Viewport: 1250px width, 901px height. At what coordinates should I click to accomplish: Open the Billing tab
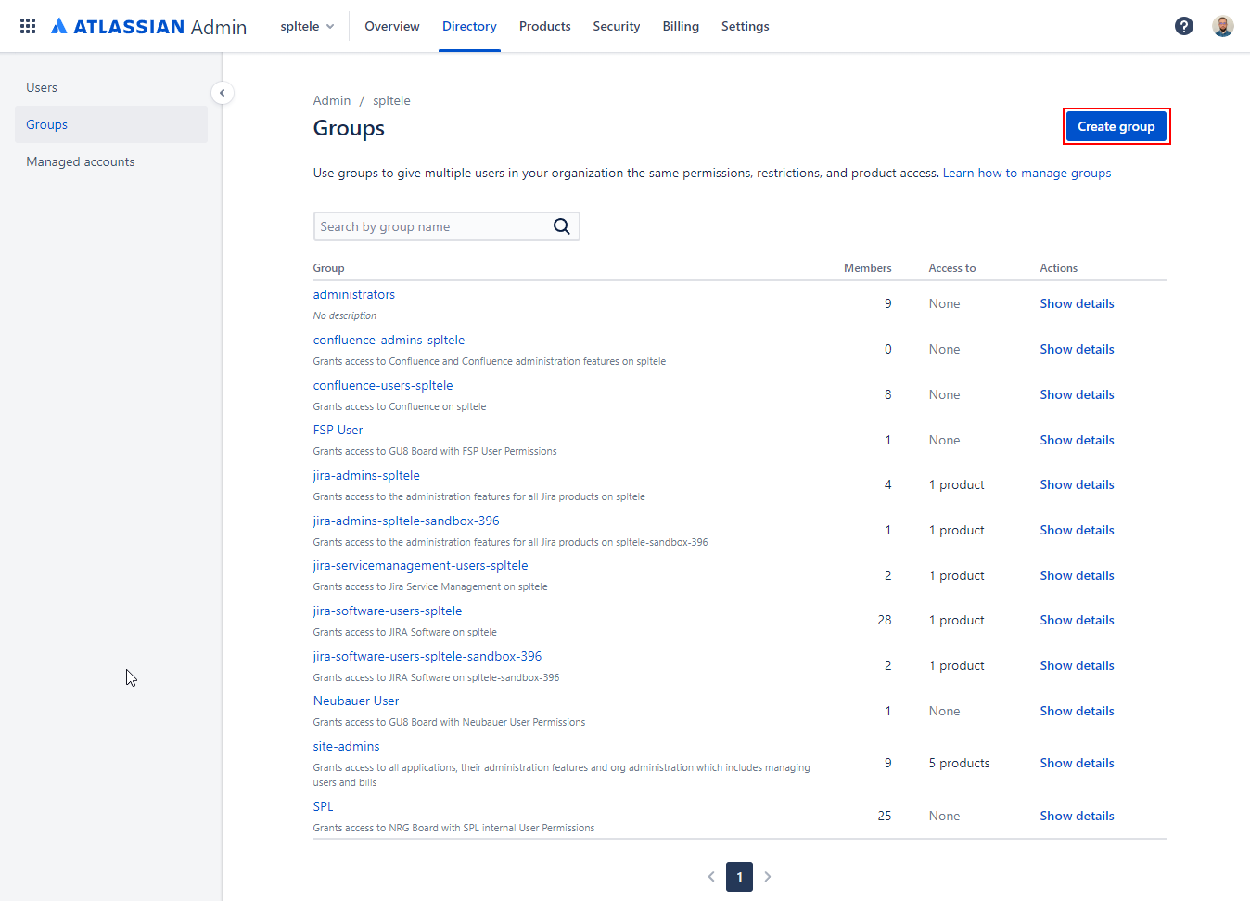coord(681,26)
